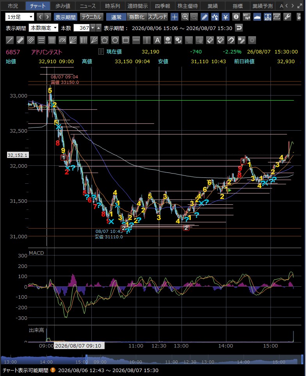The image size is (306, 376).
Task: Click the left handle of range navigator
Action: point(86,359)
